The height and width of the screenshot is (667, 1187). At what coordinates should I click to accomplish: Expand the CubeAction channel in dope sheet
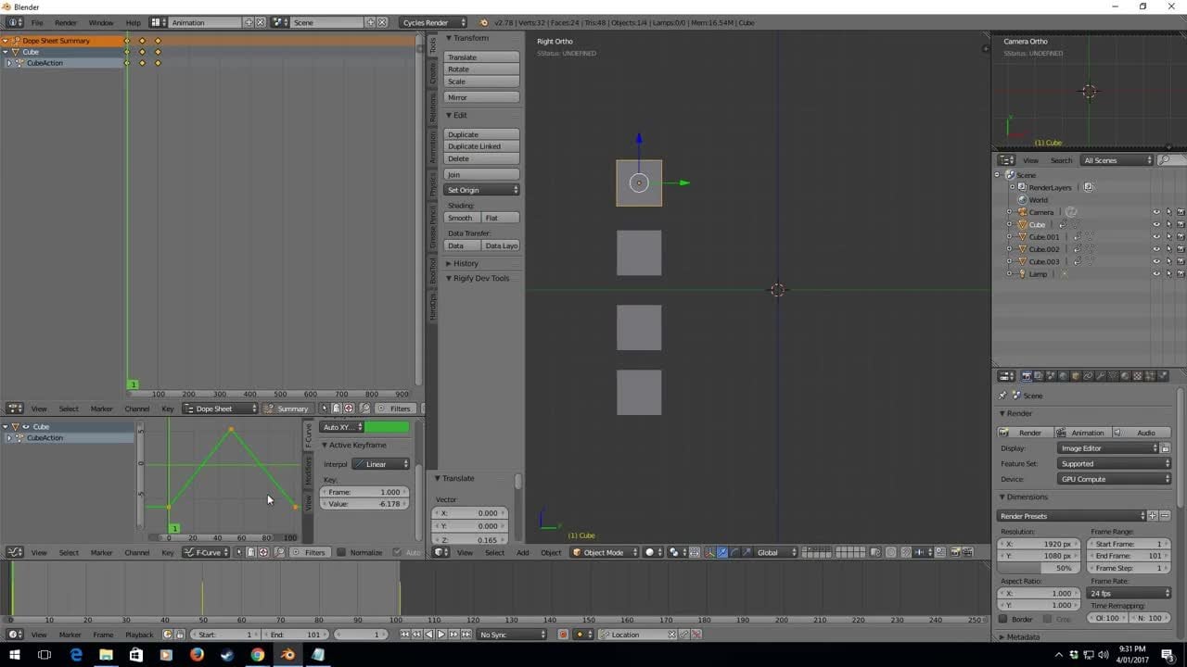[x=8, y=63]
